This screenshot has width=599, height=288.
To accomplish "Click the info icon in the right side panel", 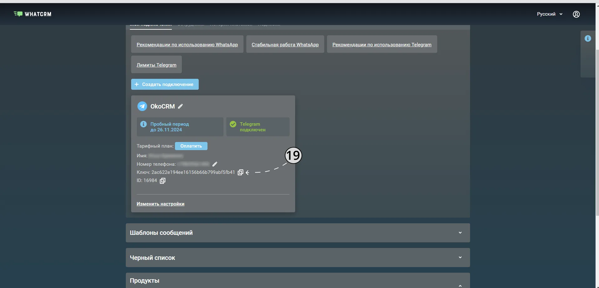I will pyautogui.click(x=588, y=38).
